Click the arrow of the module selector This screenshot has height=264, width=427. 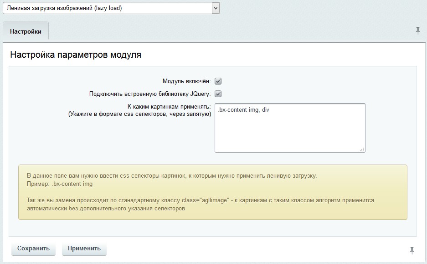[216, 8]
